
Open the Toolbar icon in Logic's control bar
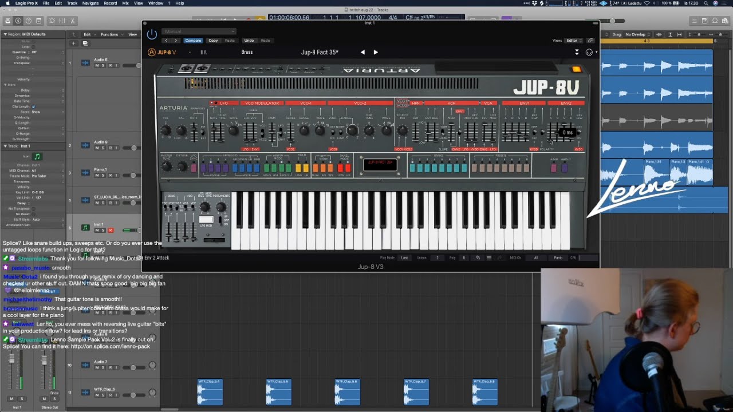tap(38, 21)
